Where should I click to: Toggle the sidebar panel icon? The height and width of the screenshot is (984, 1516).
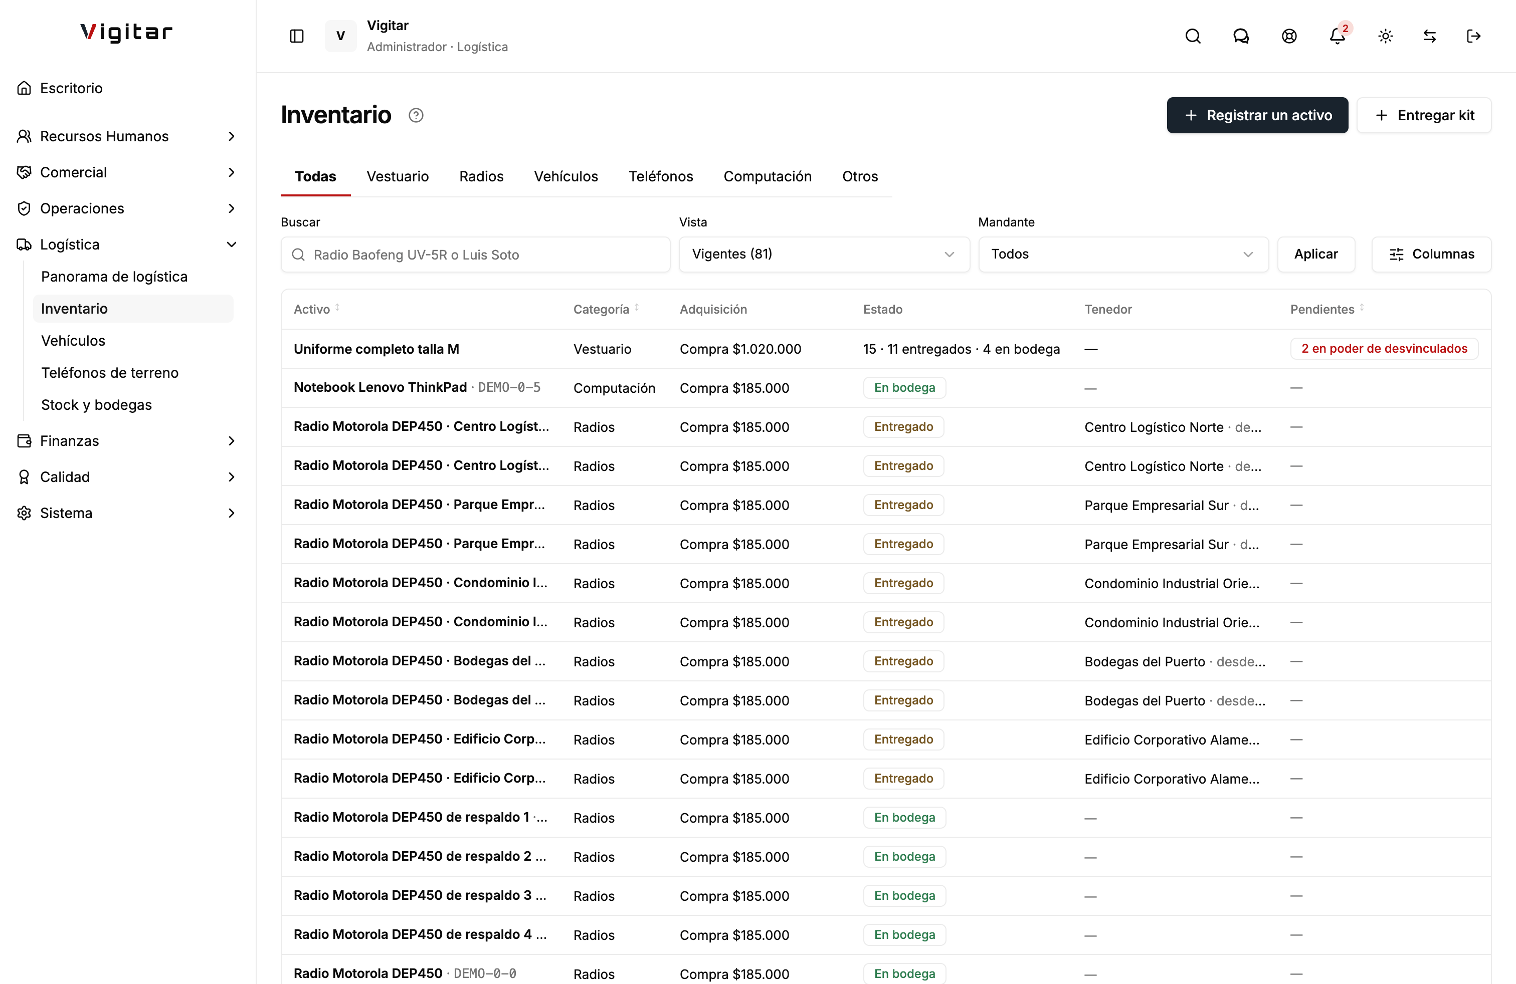pos(297,36)
